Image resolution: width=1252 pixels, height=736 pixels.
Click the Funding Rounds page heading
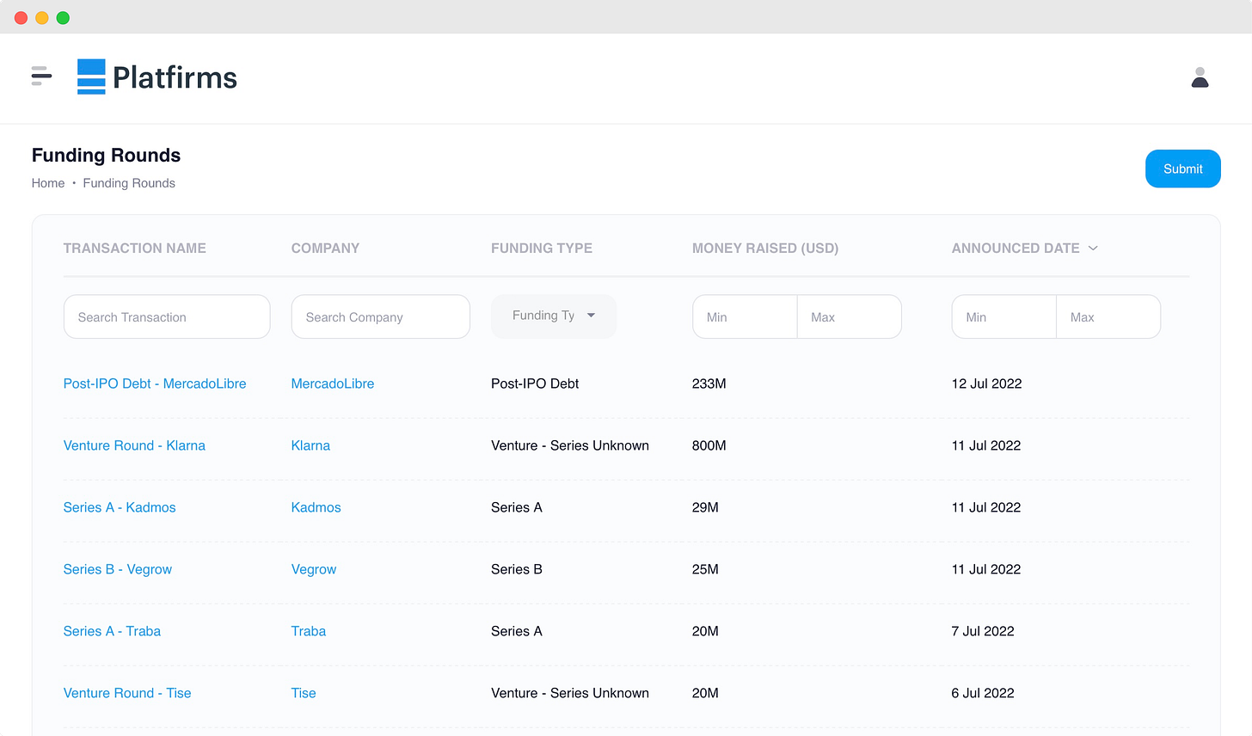pos(107,156)
